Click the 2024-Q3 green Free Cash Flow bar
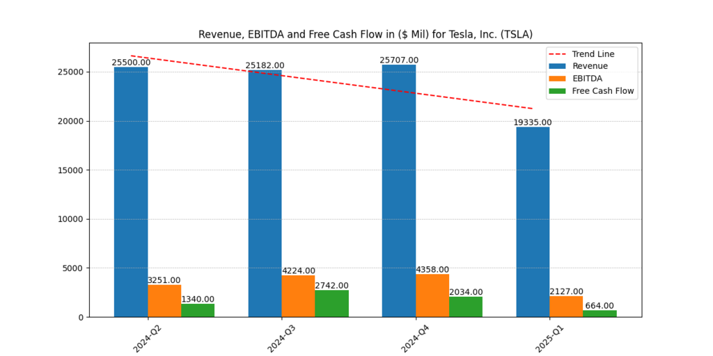Screen dimensions: 713x356 (x=331, y=304)
